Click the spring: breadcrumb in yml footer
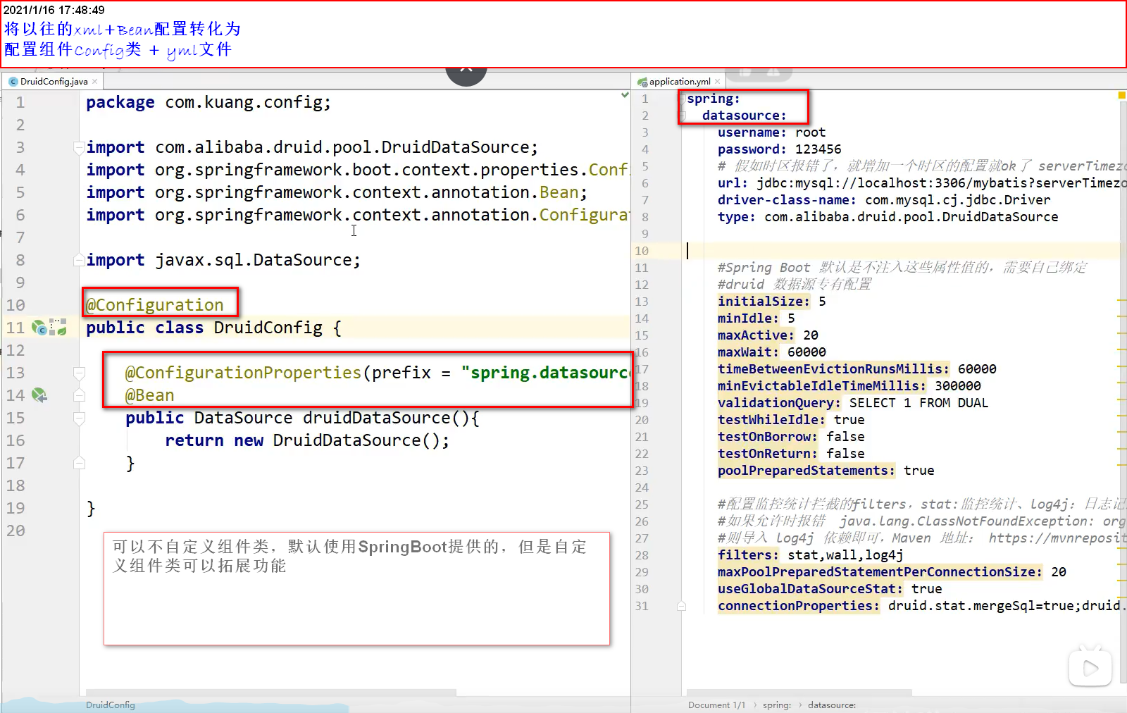Viewport: 1127px width, 713px height. [777, 705]
